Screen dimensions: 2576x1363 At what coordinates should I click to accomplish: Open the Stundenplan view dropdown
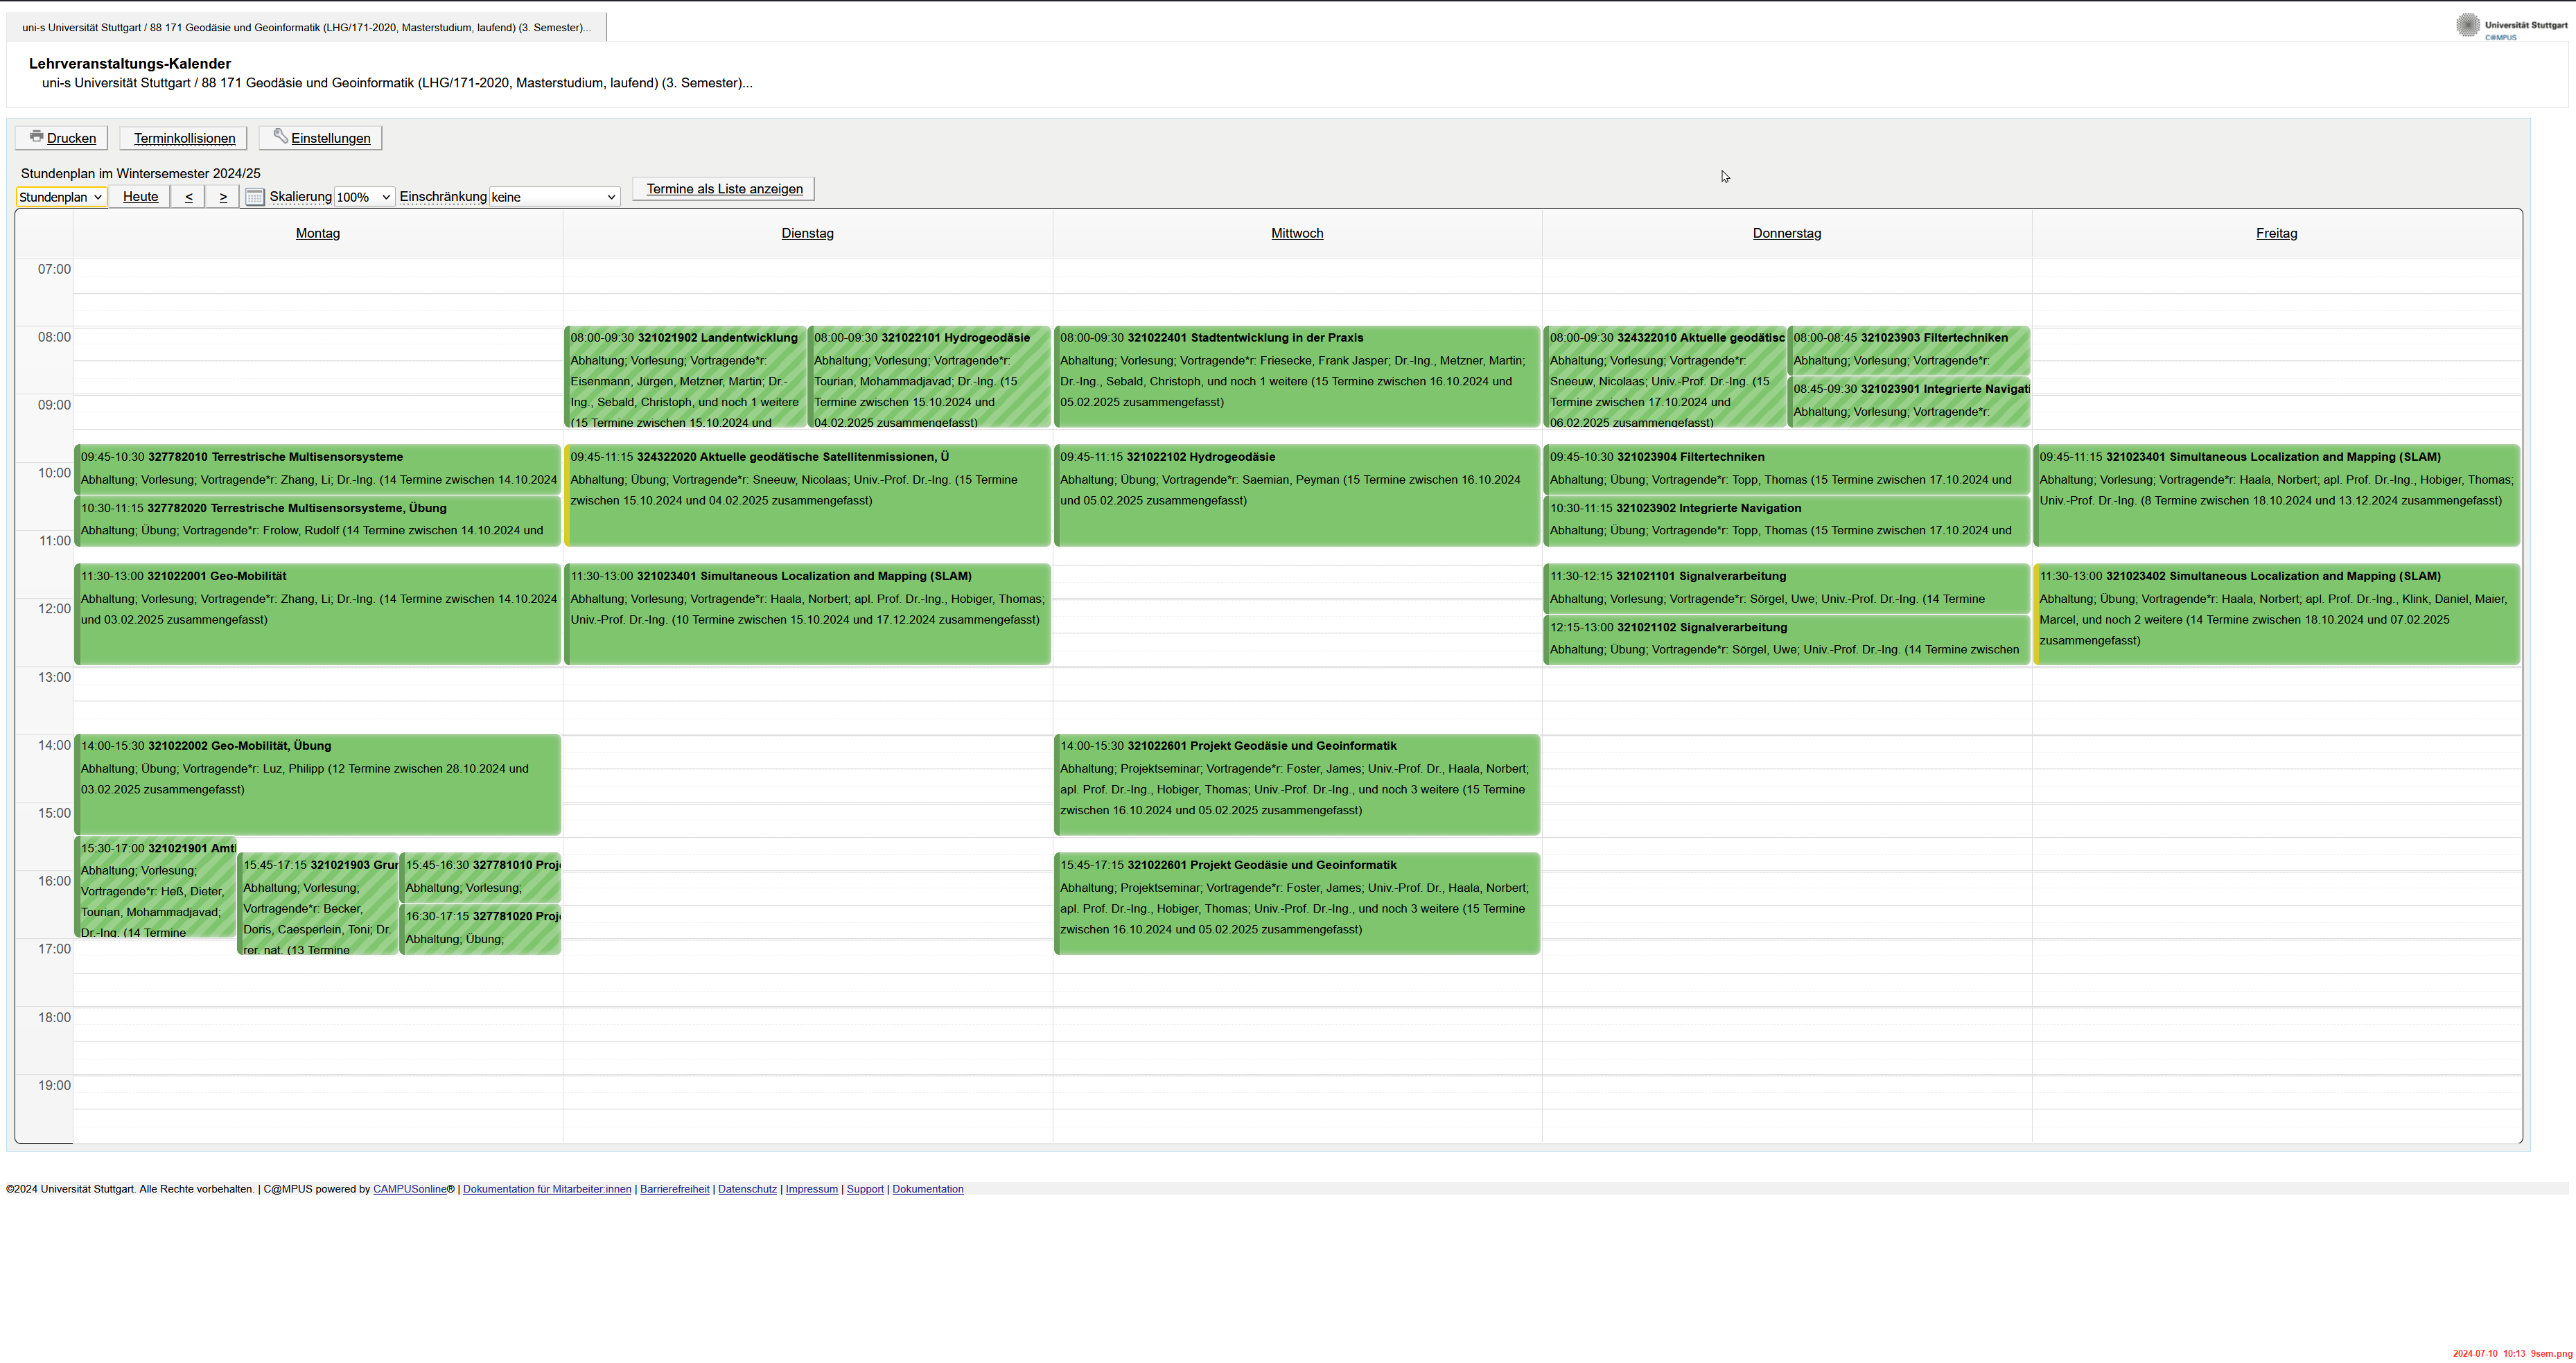[61, 197]
